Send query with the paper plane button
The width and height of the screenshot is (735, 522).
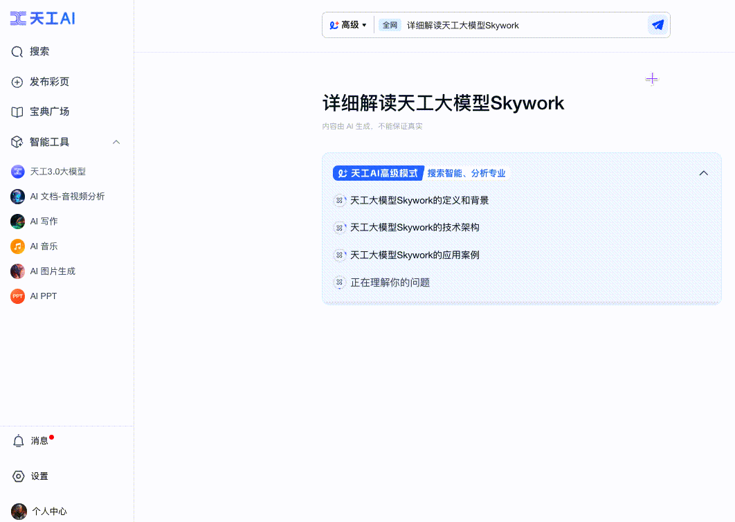(656, 24)
